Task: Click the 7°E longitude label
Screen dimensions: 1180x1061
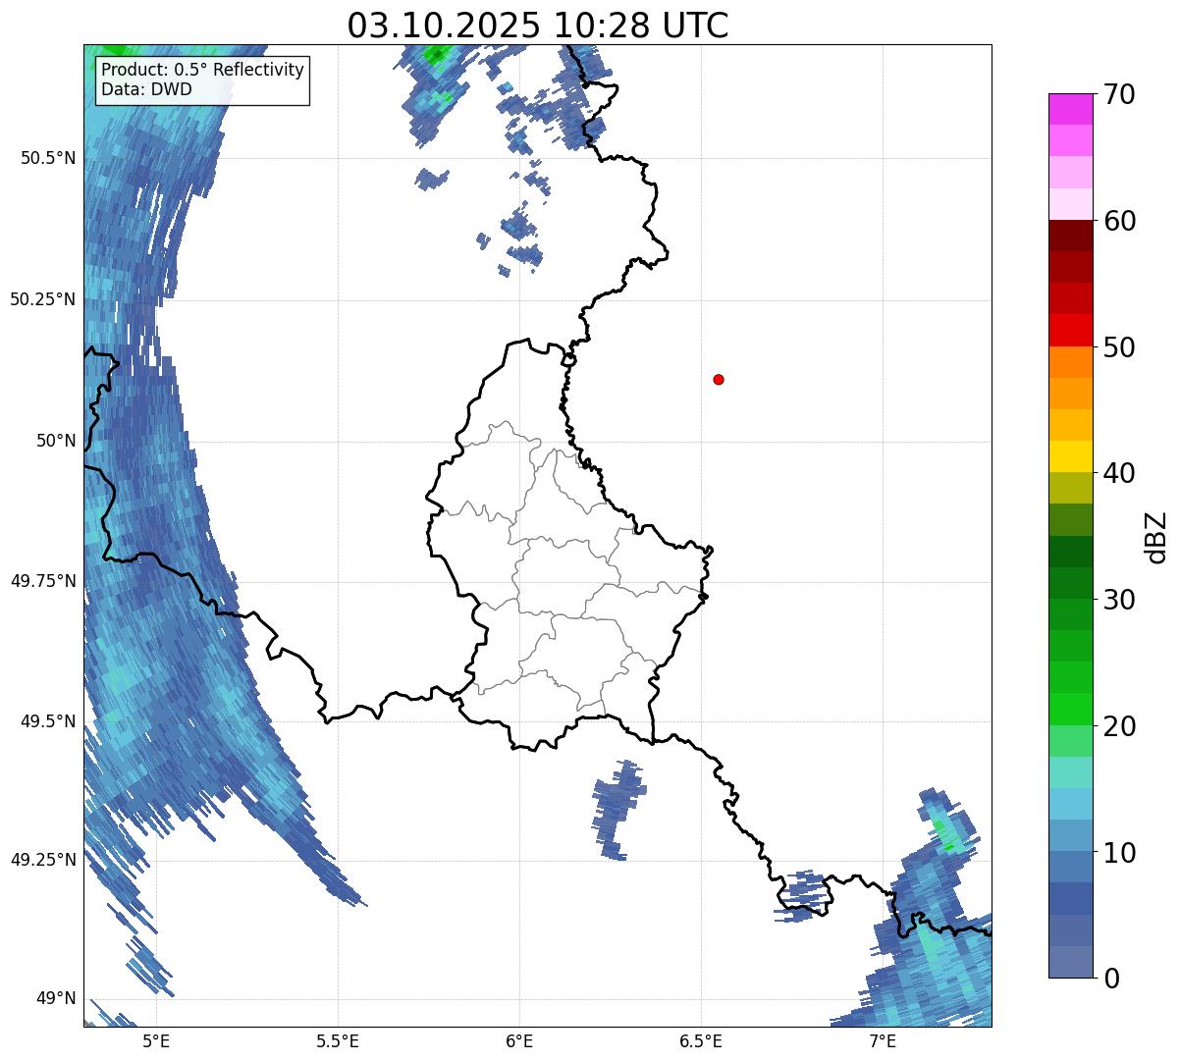Action: coord(883,1041)
